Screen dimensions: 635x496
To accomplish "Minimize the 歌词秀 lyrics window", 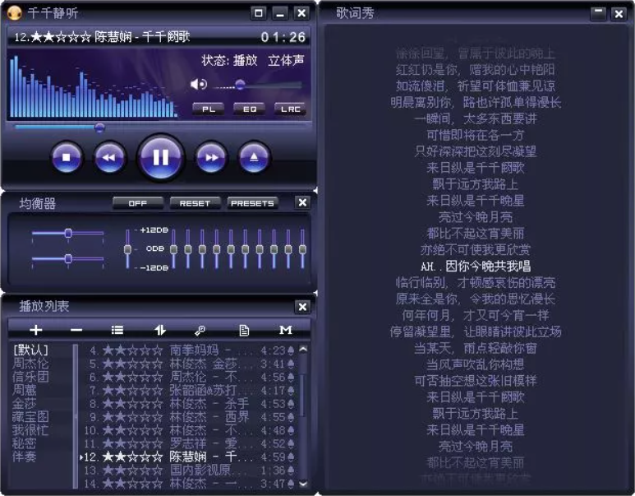I will click(x=598, y=13).
